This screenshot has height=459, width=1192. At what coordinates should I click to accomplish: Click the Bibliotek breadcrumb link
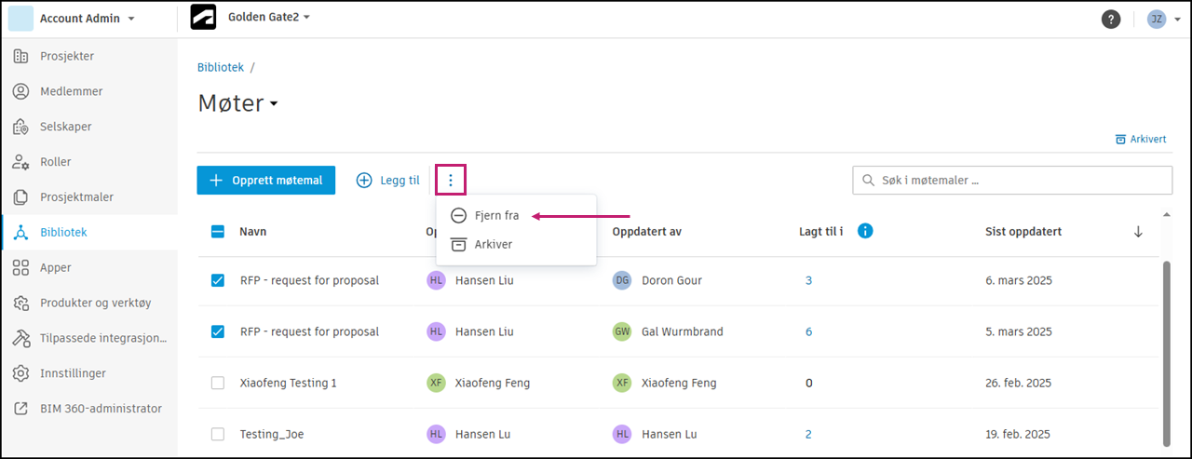(221, 67)
